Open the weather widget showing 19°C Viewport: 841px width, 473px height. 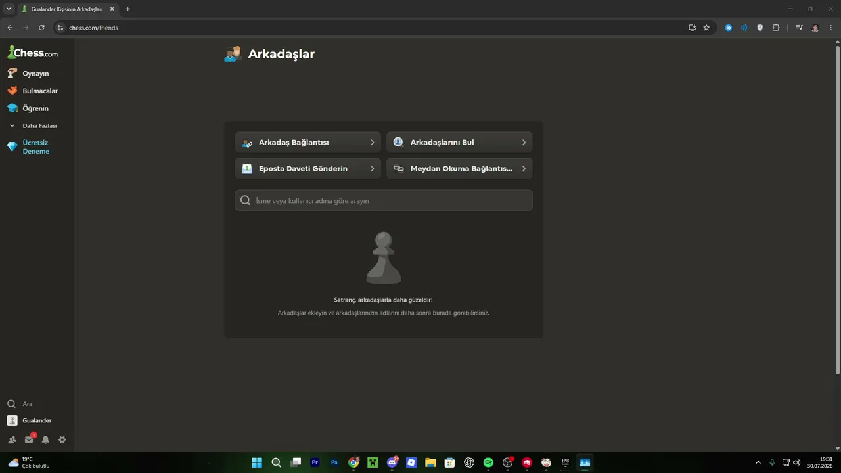(29, 462)
